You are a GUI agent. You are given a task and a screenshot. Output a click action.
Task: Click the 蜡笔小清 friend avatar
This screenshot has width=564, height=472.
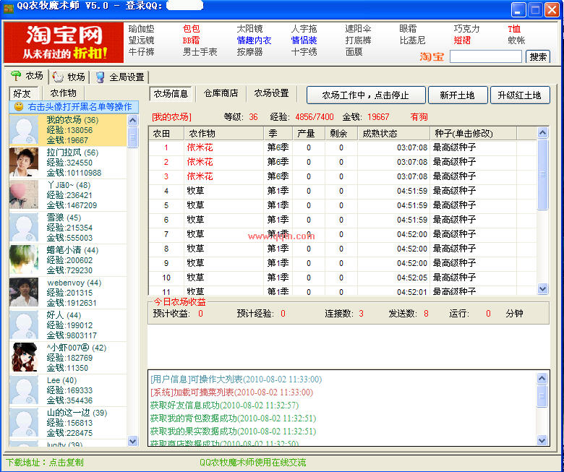[x=24, y=260]
